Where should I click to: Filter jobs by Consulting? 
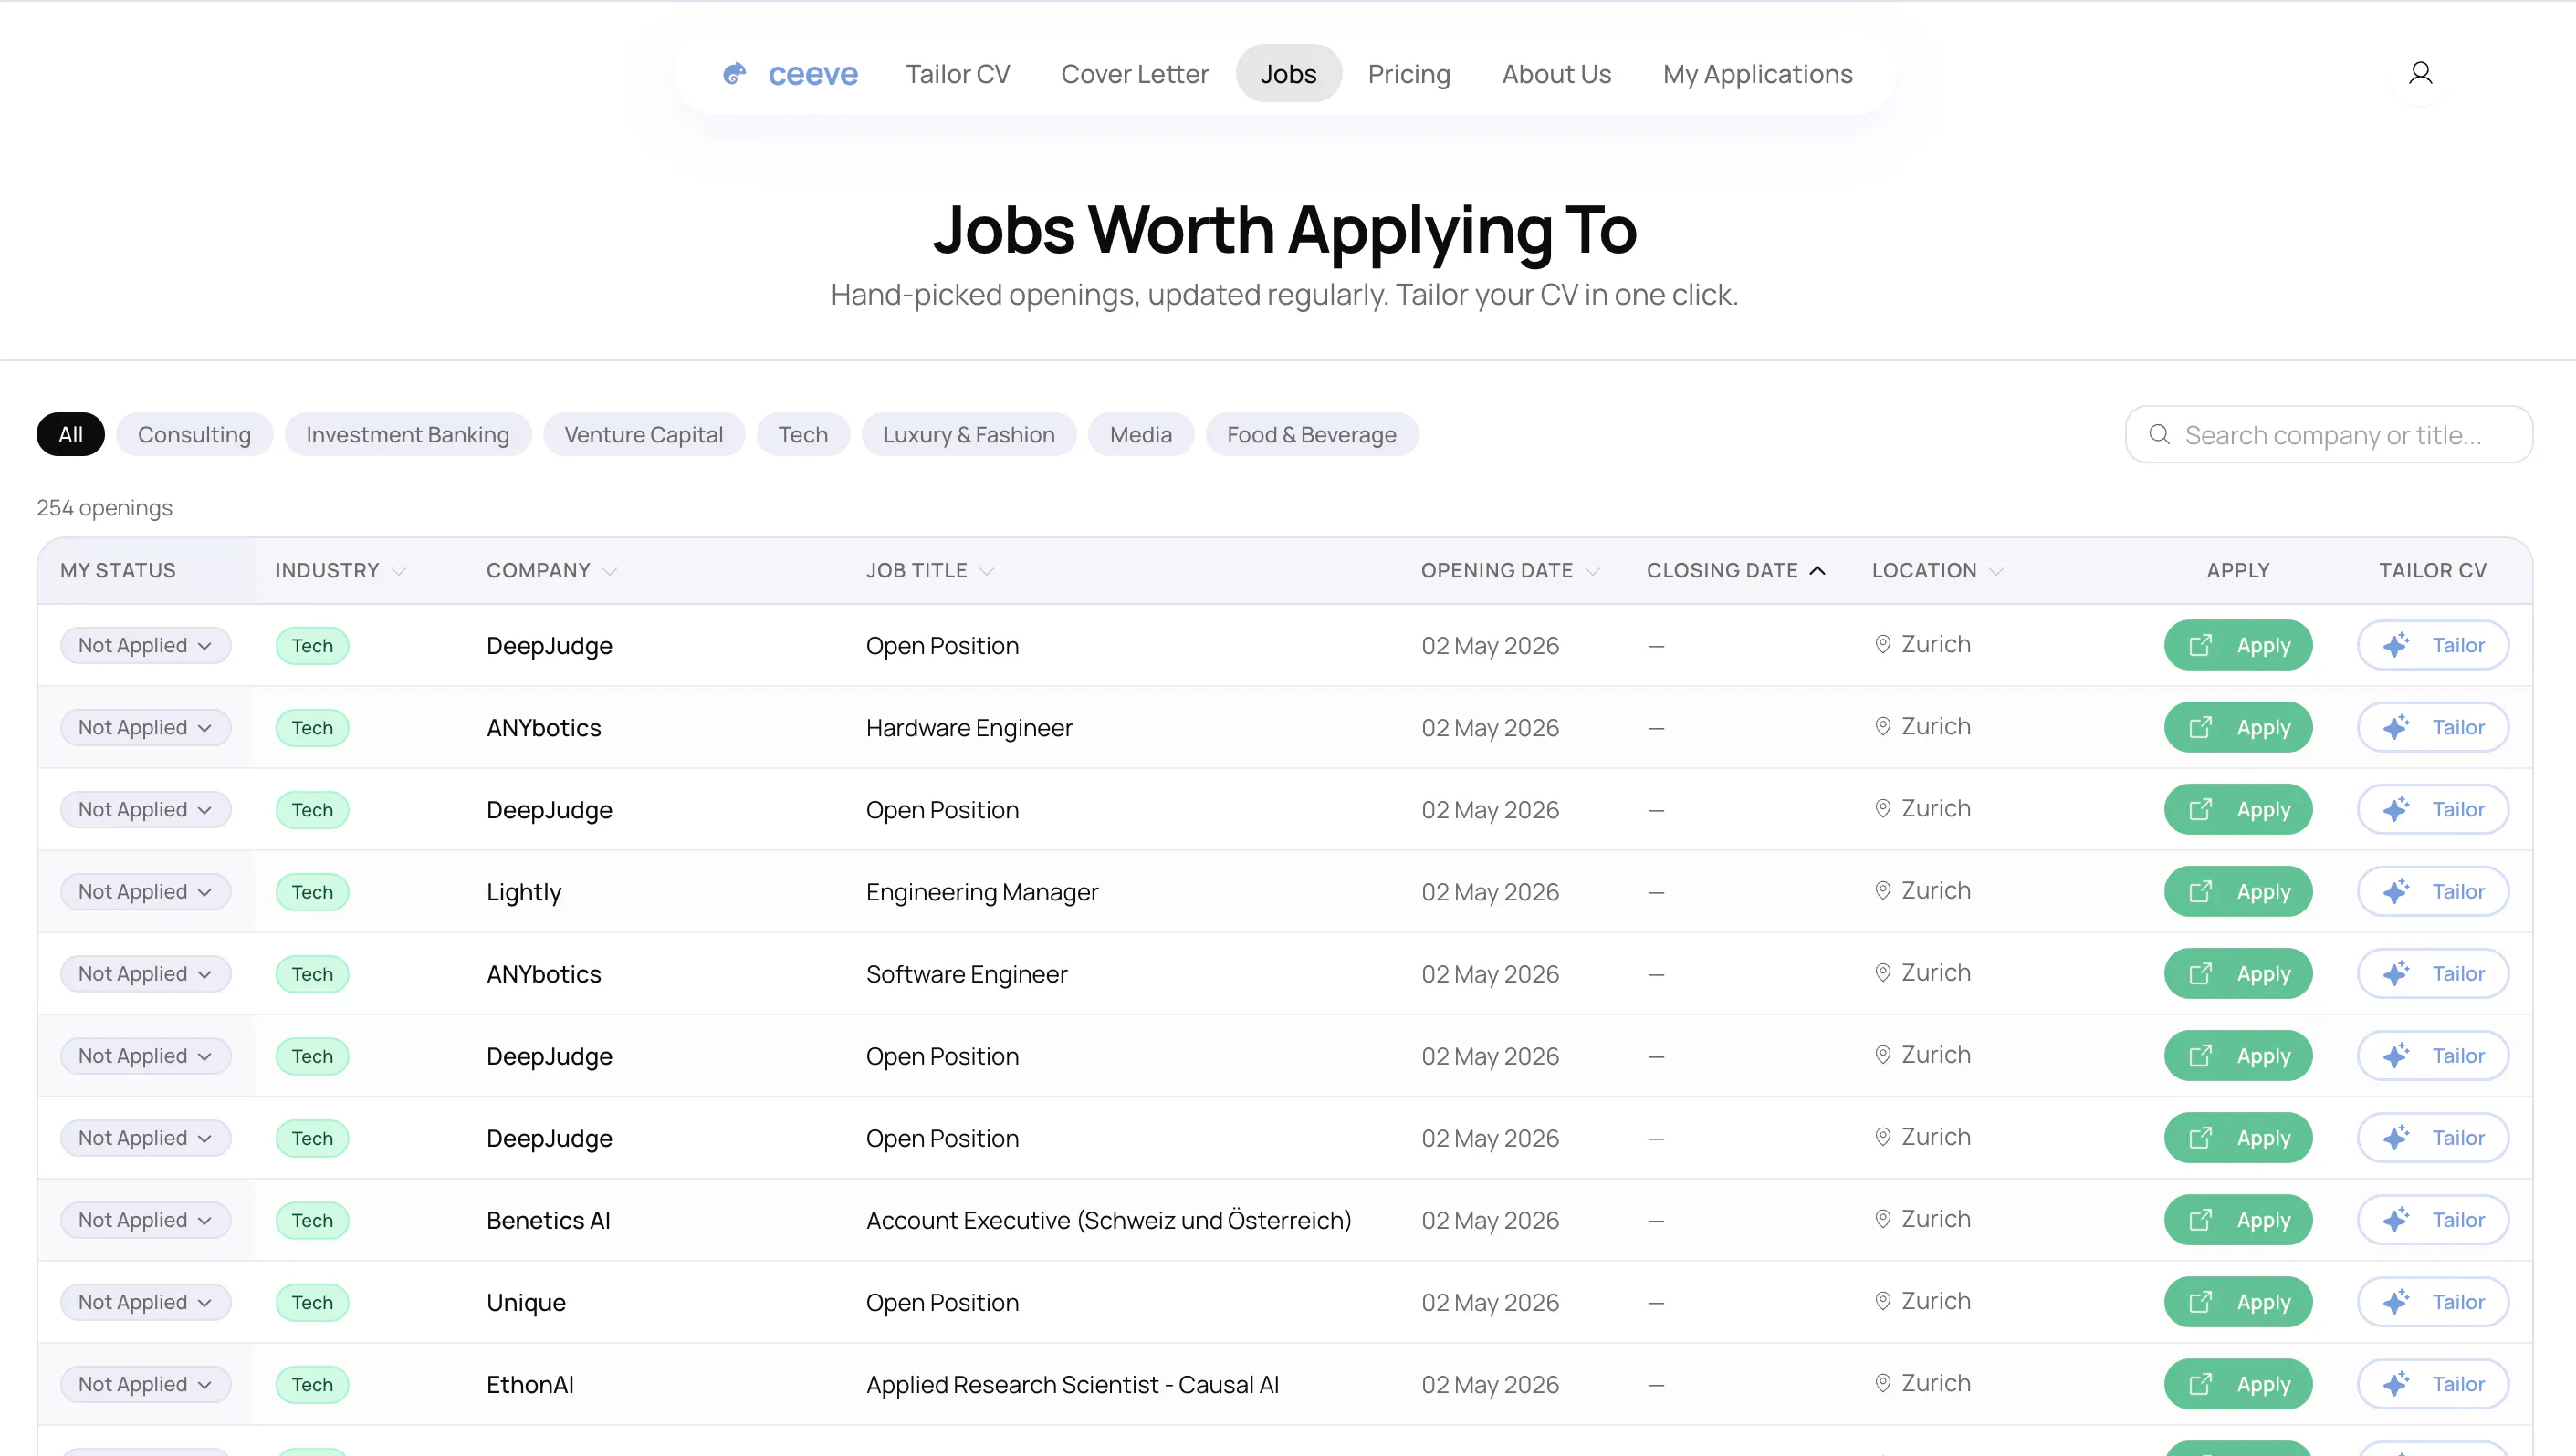pos(194,434)
